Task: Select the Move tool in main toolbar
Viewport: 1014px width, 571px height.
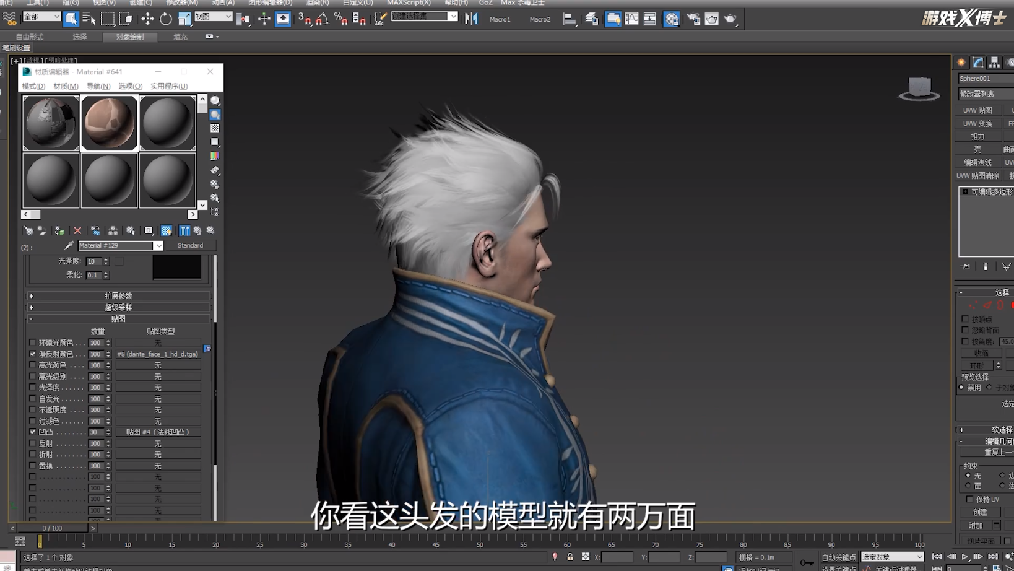Action: 147,19
